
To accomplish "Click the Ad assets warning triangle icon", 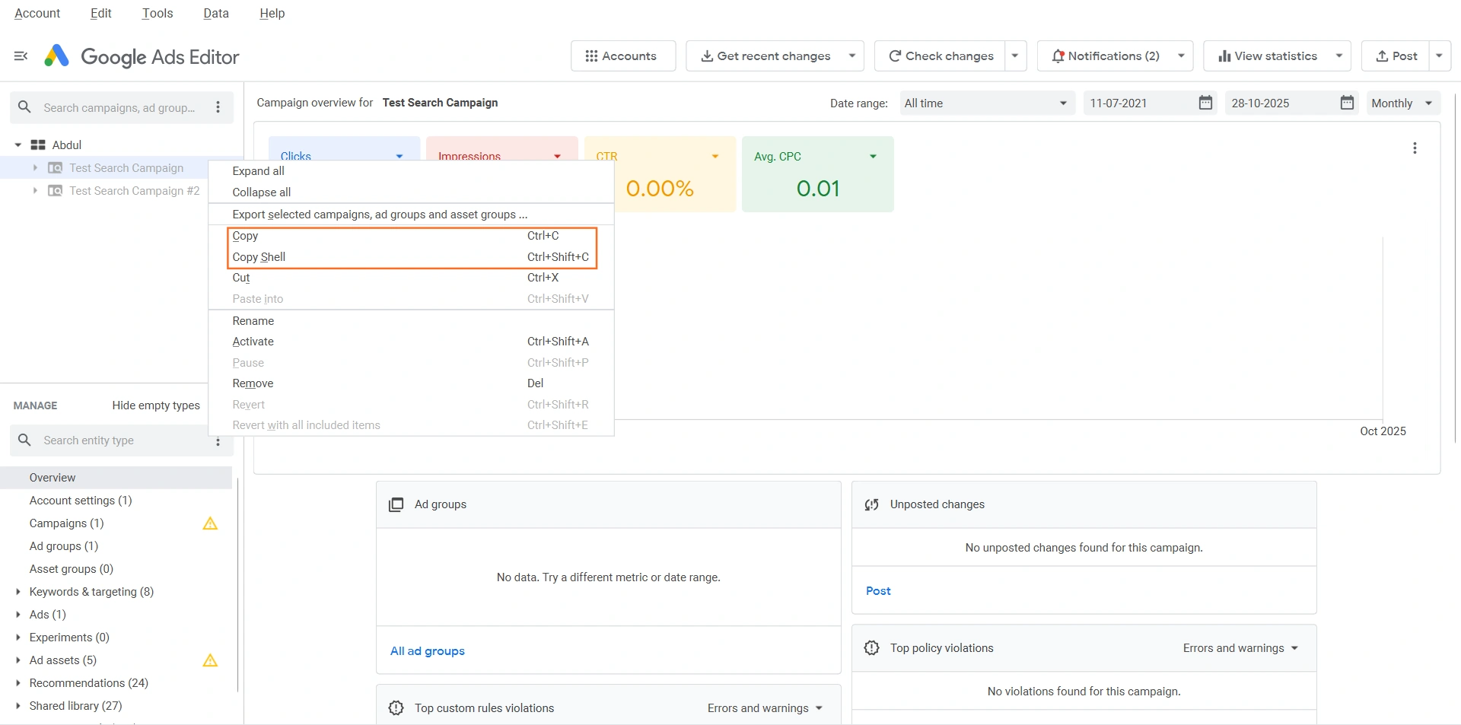I will [x=211, y=660].
